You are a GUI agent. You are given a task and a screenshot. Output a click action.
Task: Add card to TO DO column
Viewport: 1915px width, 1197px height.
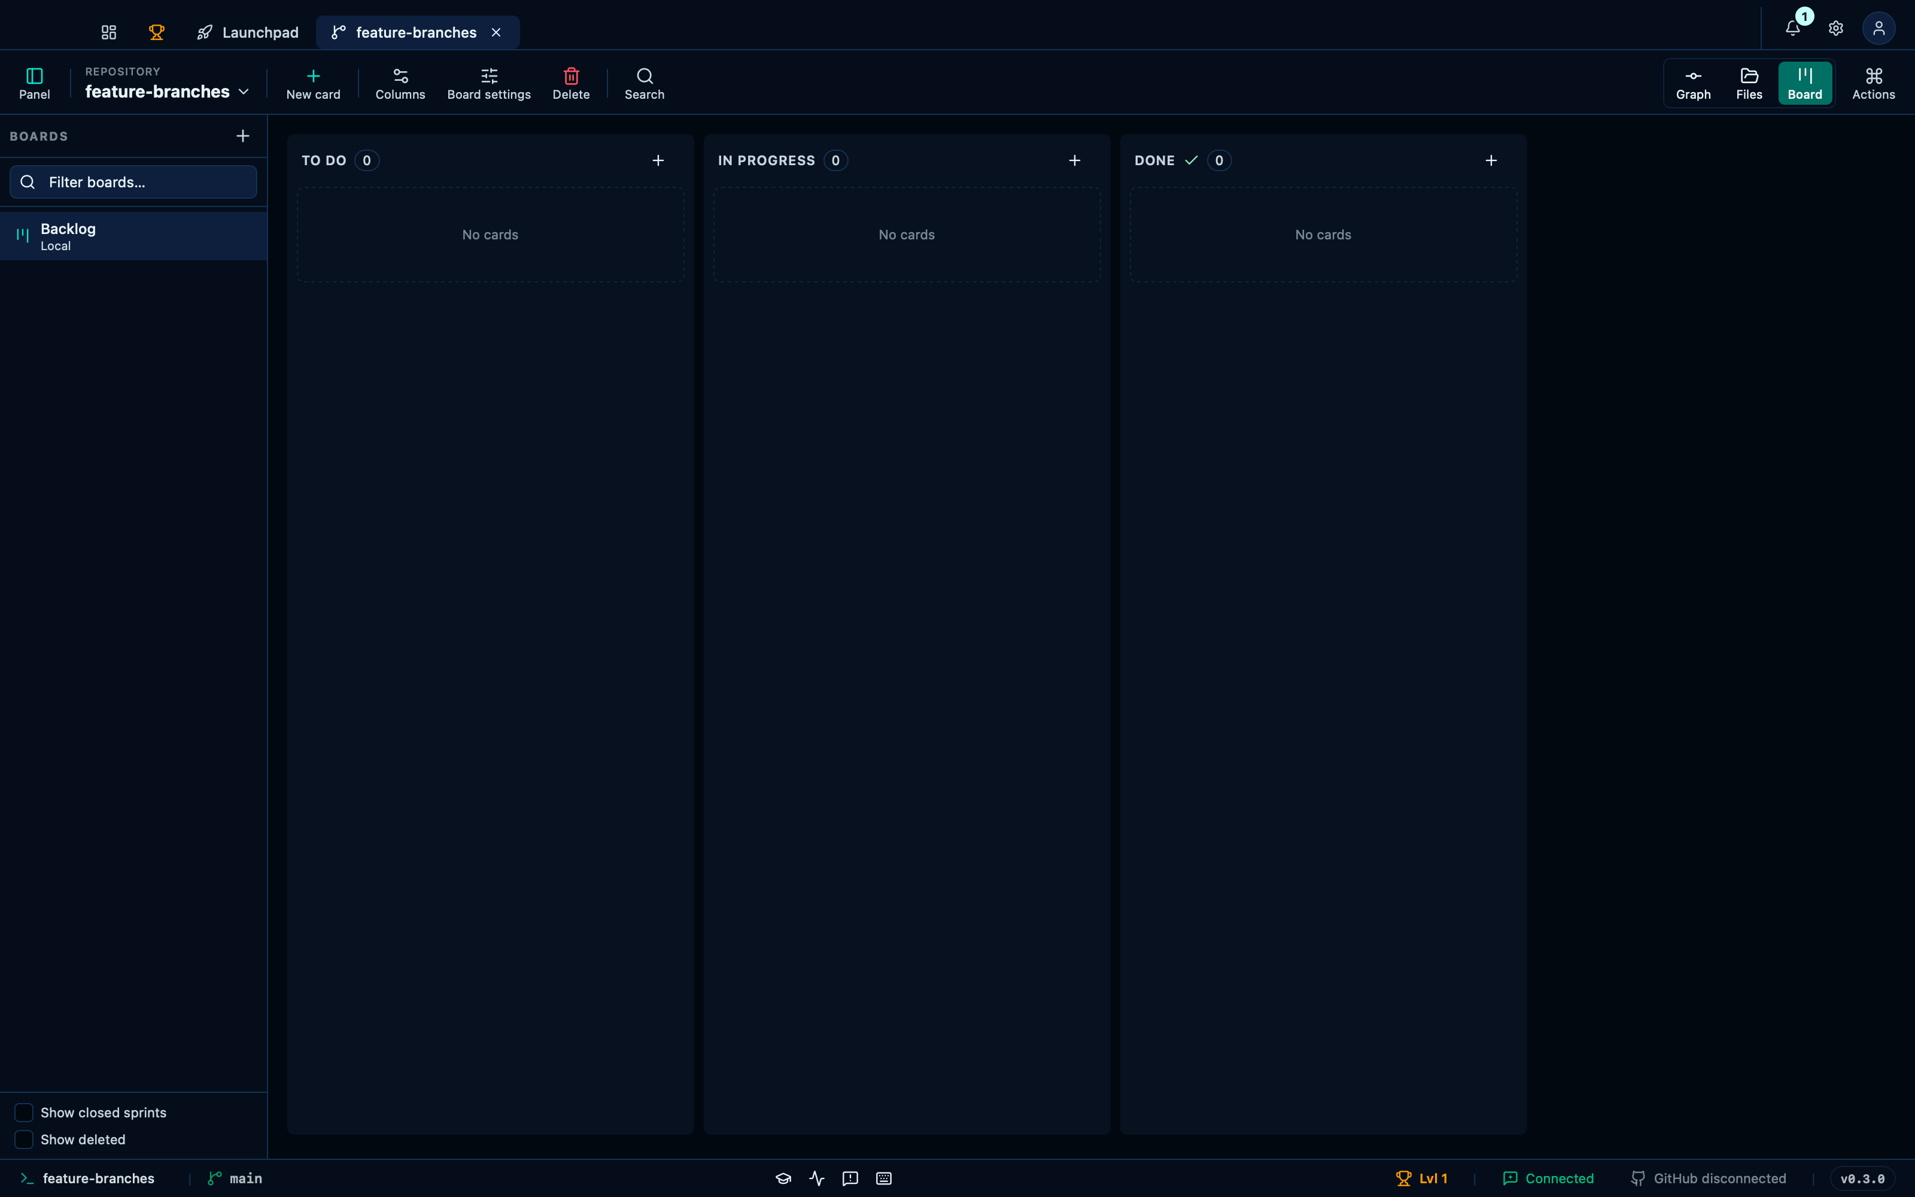658,161
